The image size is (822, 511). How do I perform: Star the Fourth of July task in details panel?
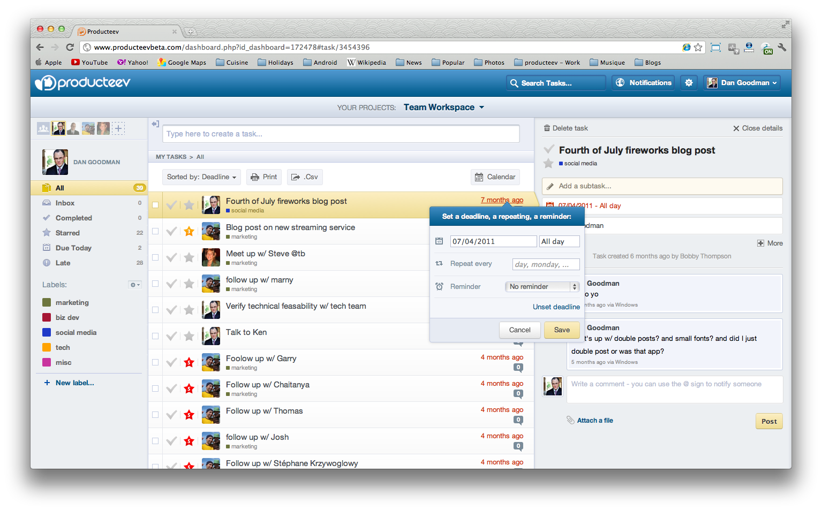[548, 164]
